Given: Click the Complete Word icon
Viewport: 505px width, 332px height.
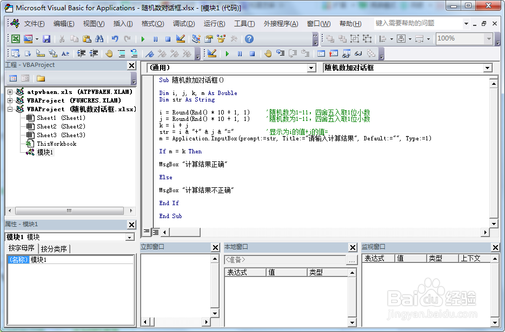Looking at the screenshot, I should click(x=65, y=53).
